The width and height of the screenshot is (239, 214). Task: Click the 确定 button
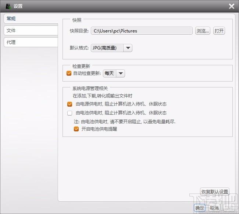[x=200, y=208]
